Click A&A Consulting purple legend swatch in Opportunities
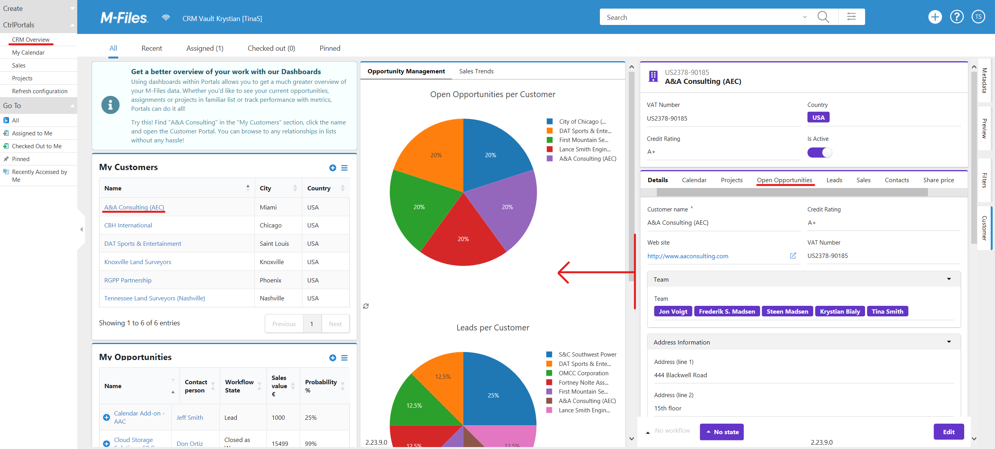This screenshot has height=449, width=995. 550,158
